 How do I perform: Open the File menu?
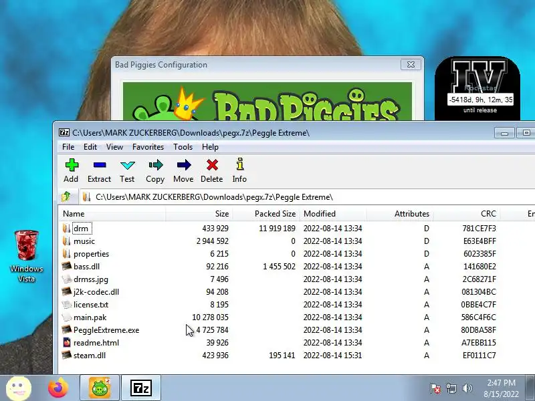pyautogui.click(x=68, y=147)
